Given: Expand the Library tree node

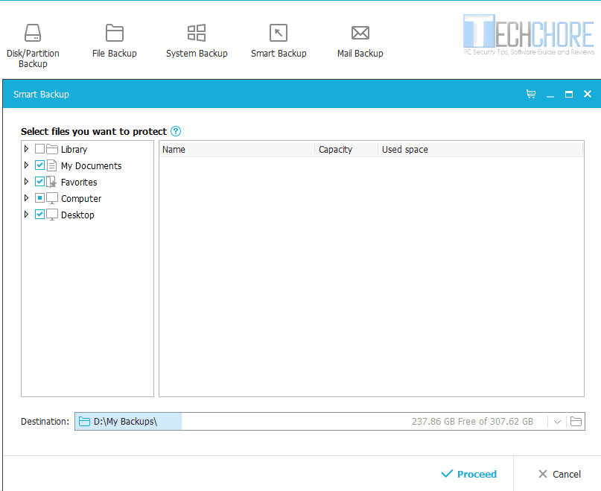Looking at the screenshot, I should 26,149.
